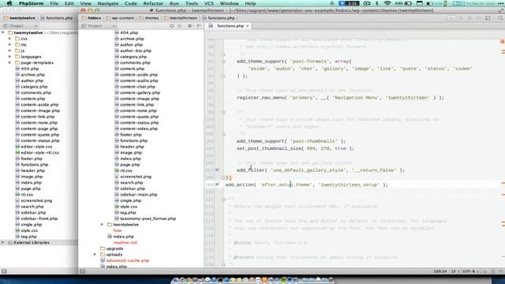Screen dimensions: 505x284
Task: Toggle fold marker at docblock after add_action
Action: (223, 199)
